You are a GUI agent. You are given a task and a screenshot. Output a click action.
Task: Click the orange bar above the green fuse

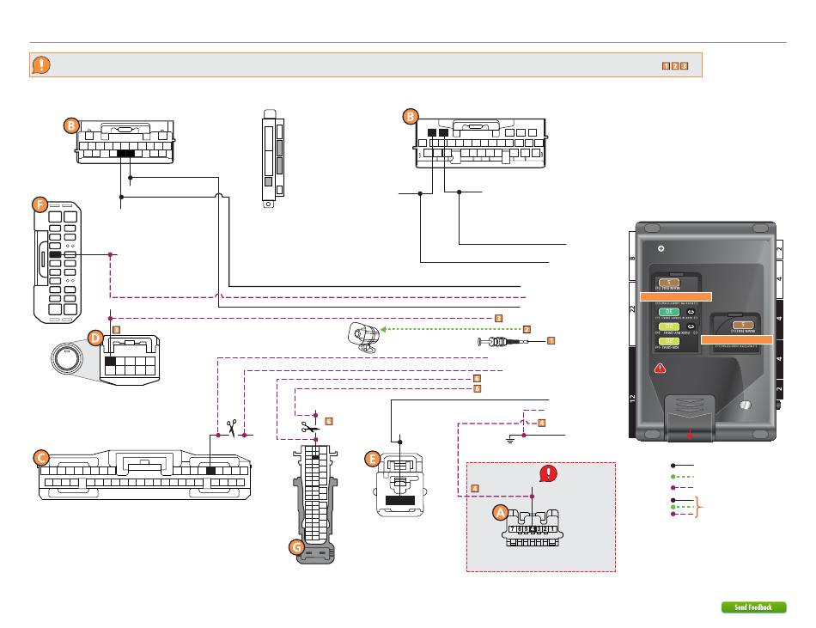click(675, 296)
